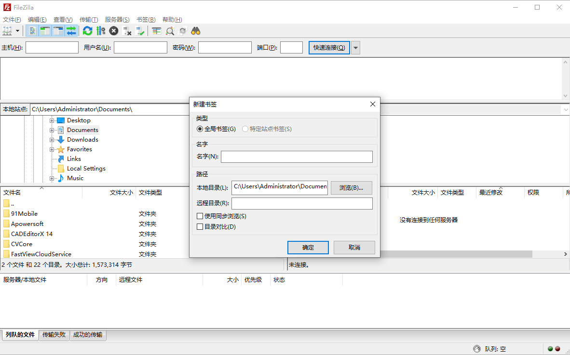
Task: Click the 浏览 button
Action: pyautogui.click(x=351, y=187)
